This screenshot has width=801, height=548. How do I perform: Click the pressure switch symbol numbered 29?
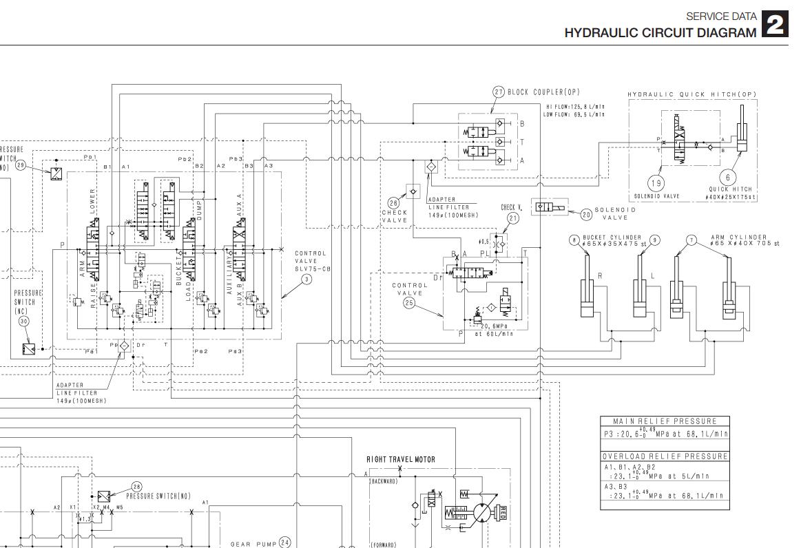click(x=56, y=173)
